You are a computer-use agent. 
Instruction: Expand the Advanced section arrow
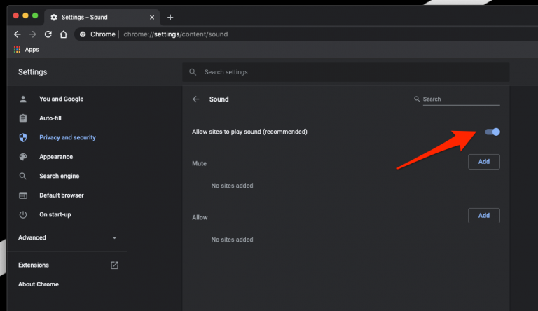pyautogui.click(x=115, y=237)
